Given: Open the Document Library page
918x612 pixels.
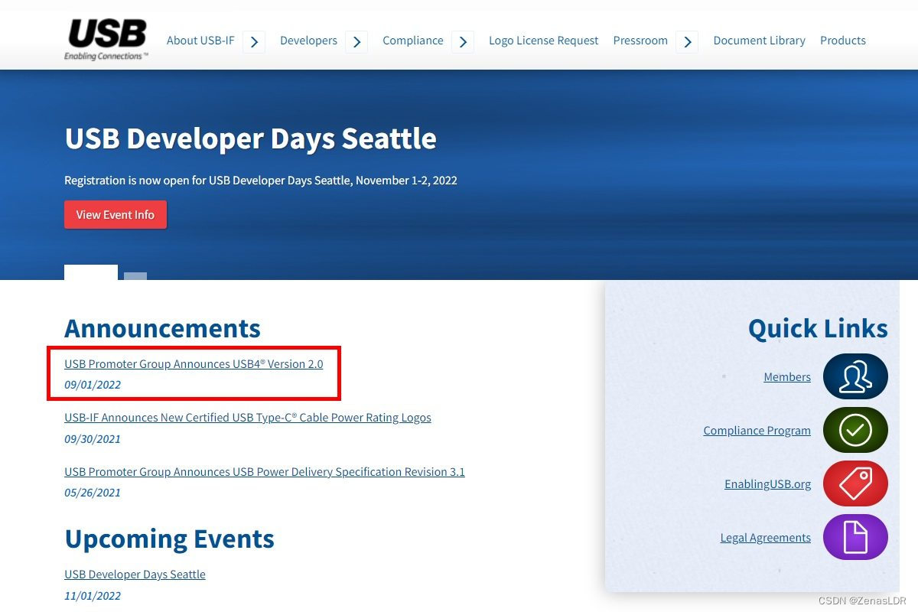Looking at the screenshot, I should [759, 41].
